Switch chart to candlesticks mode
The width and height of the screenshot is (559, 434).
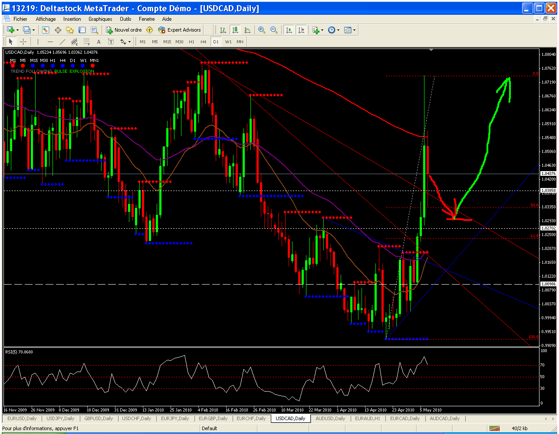tap(235, 30)
